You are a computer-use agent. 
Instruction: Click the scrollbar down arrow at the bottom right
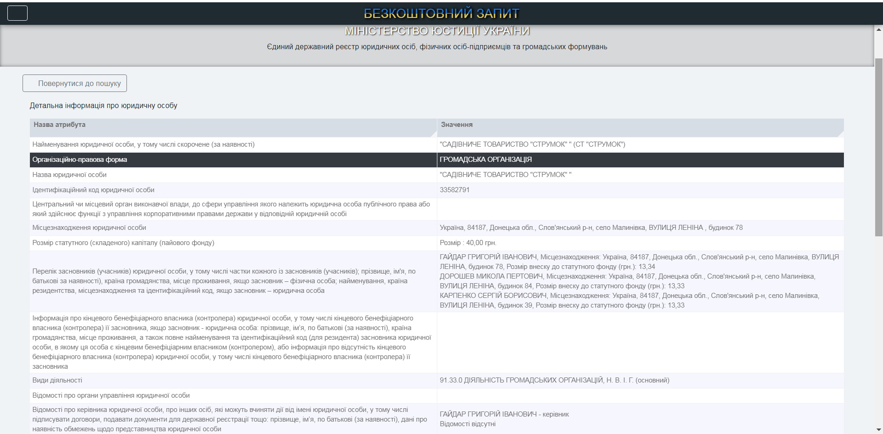point(878,429)
